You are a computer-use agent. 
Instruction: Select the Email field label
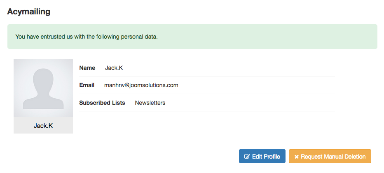coord(87,85)
